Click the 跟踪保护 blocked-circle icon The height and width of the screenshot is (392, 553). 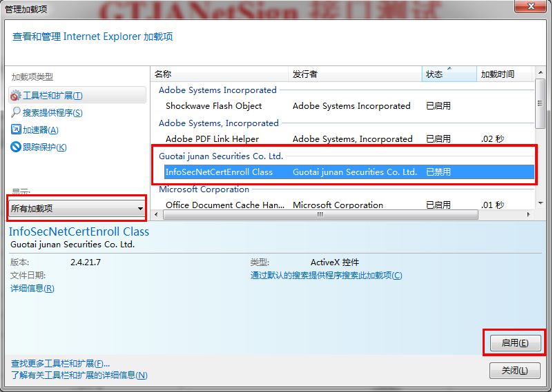[x=16, y=147]
